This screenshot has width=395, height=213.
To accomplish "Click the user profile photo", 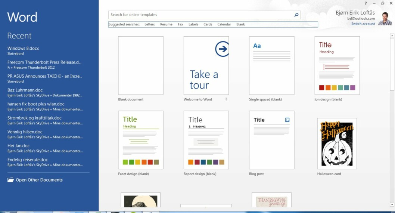I will (x=385, y=19).
